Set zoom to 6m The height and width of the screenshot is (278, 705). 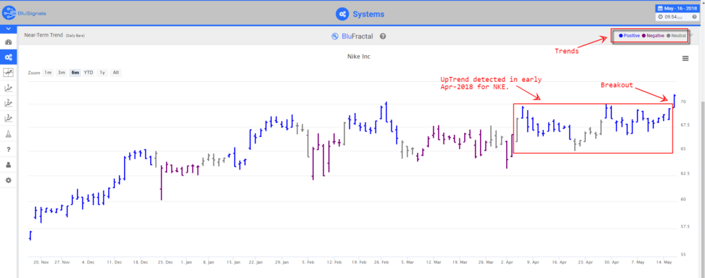pyautogui.click(x=75, y=72)
